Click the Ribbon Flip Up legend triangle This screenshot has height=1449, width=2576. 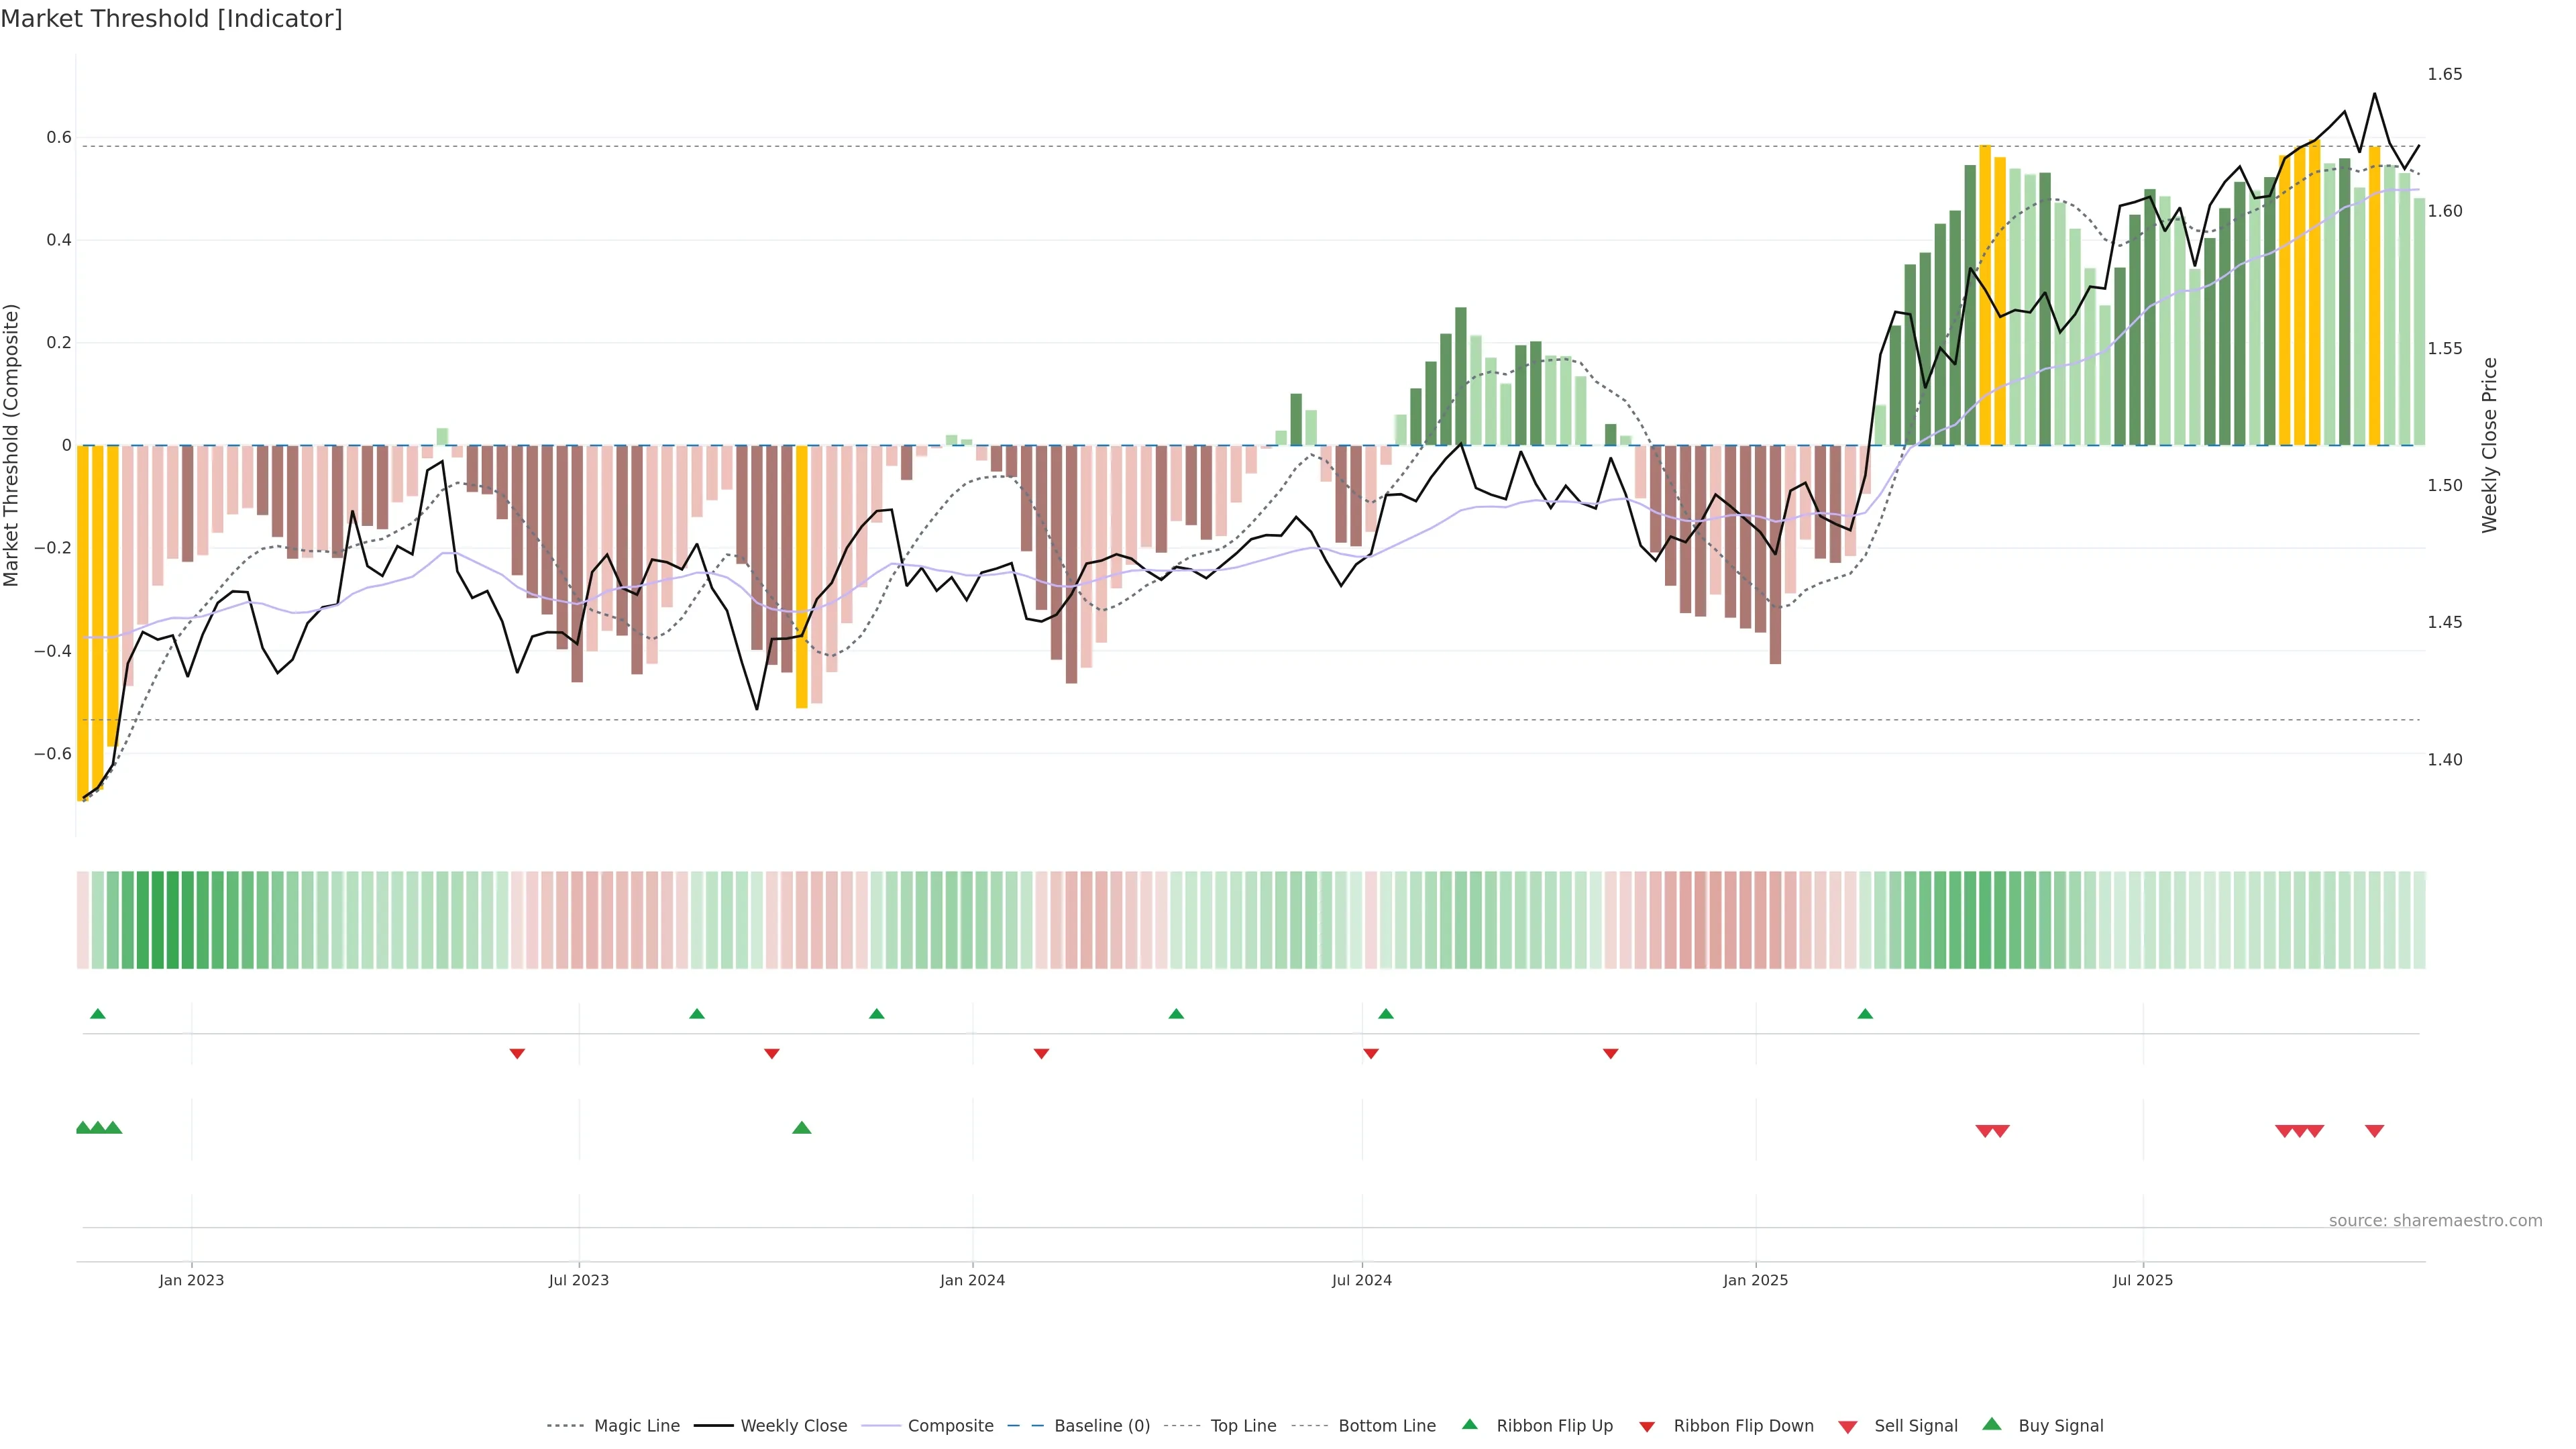click(1469, 1424)
